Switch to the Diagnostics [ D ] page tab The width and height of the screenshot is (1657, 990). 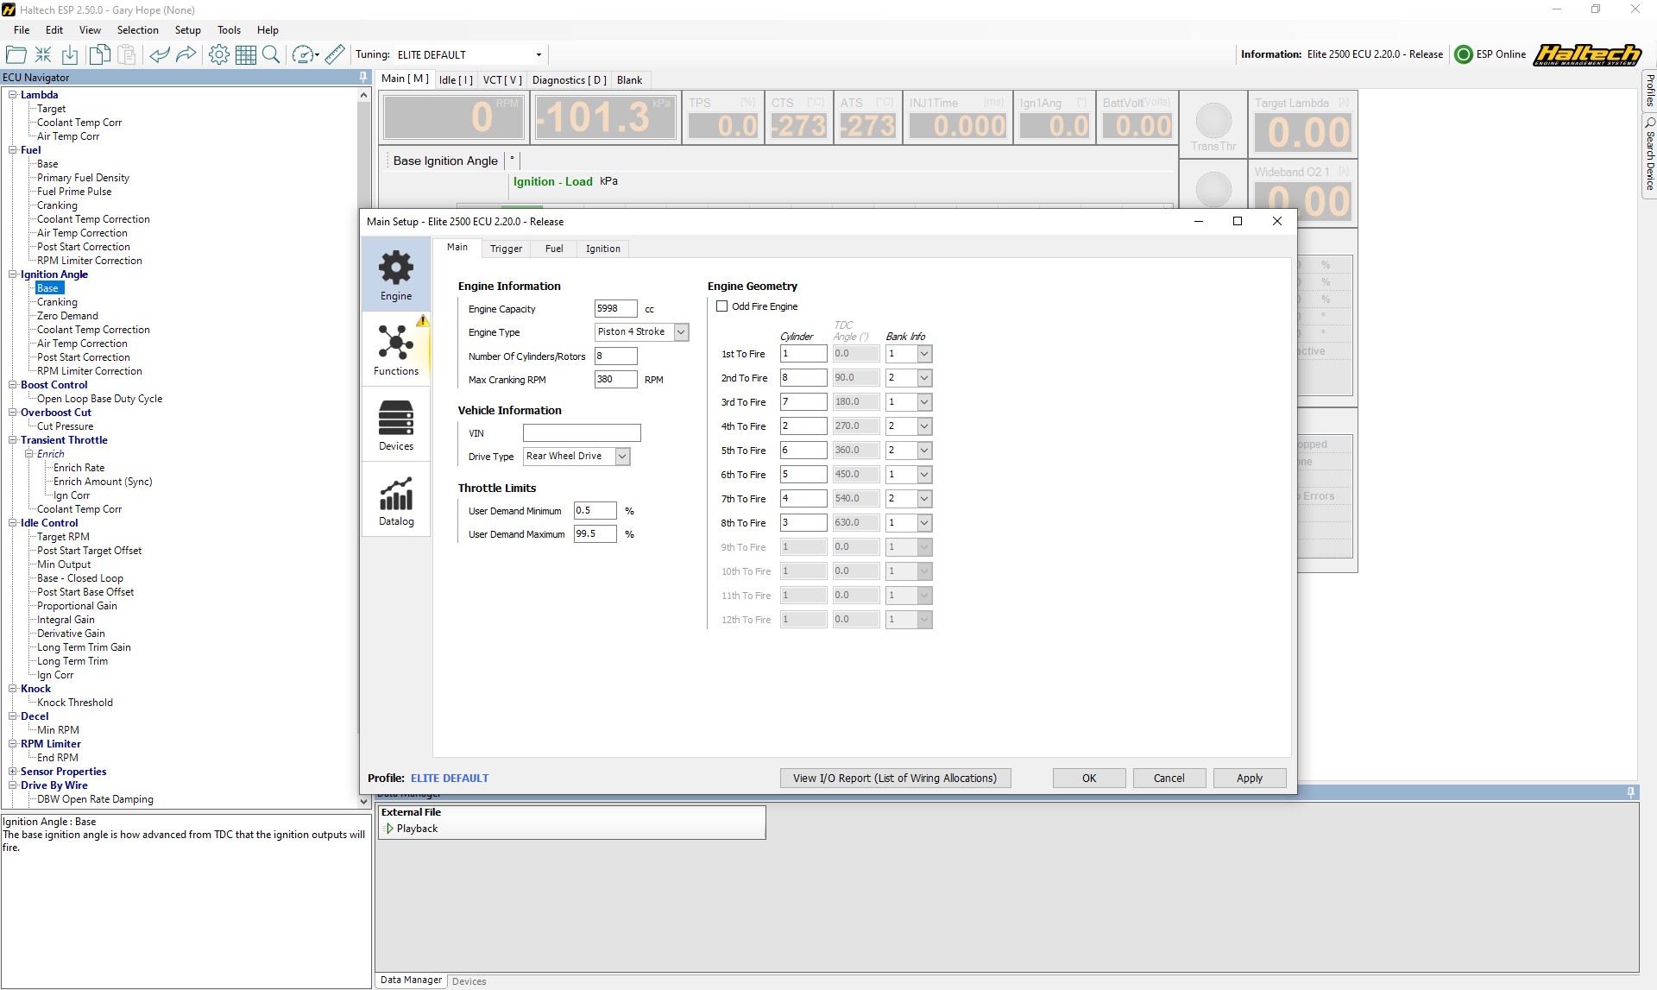tap(570, 80)
